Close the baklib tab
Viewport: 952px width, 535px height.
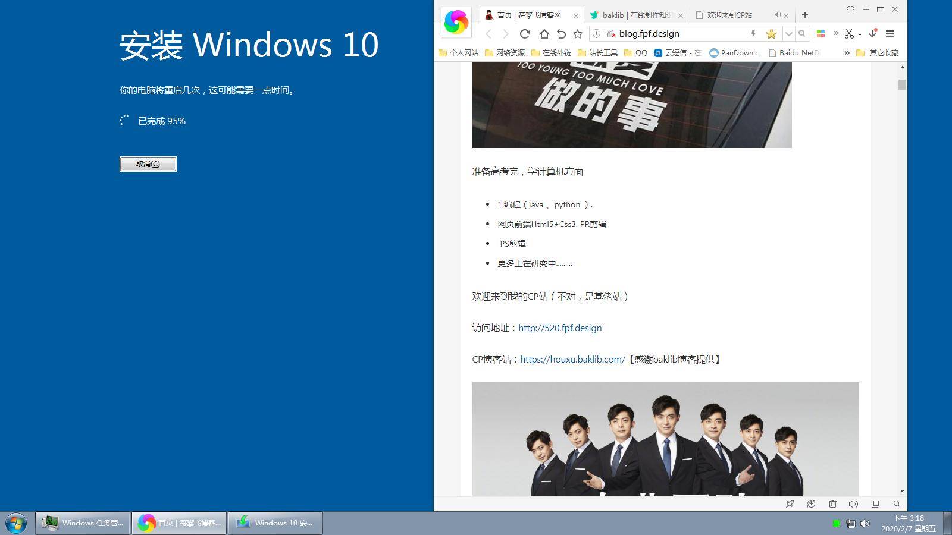click(x=681, y=15)
